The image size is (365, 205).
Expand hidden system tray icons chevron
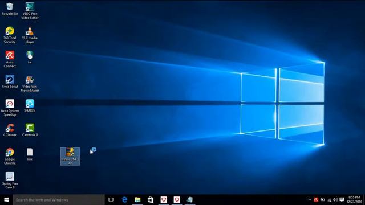pyautogui.click(x=309, y=200)
